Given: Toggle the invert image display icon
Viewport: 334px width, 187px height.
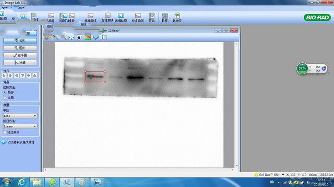Looking at the screenshot, I should tap(79, 37).
